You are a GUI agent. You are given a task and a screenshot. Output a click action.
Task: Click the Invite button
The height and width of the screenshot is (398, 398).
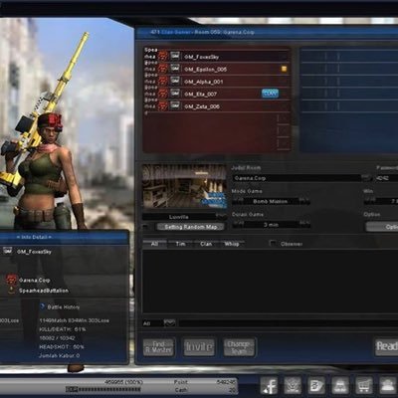(x=199, y=347)
